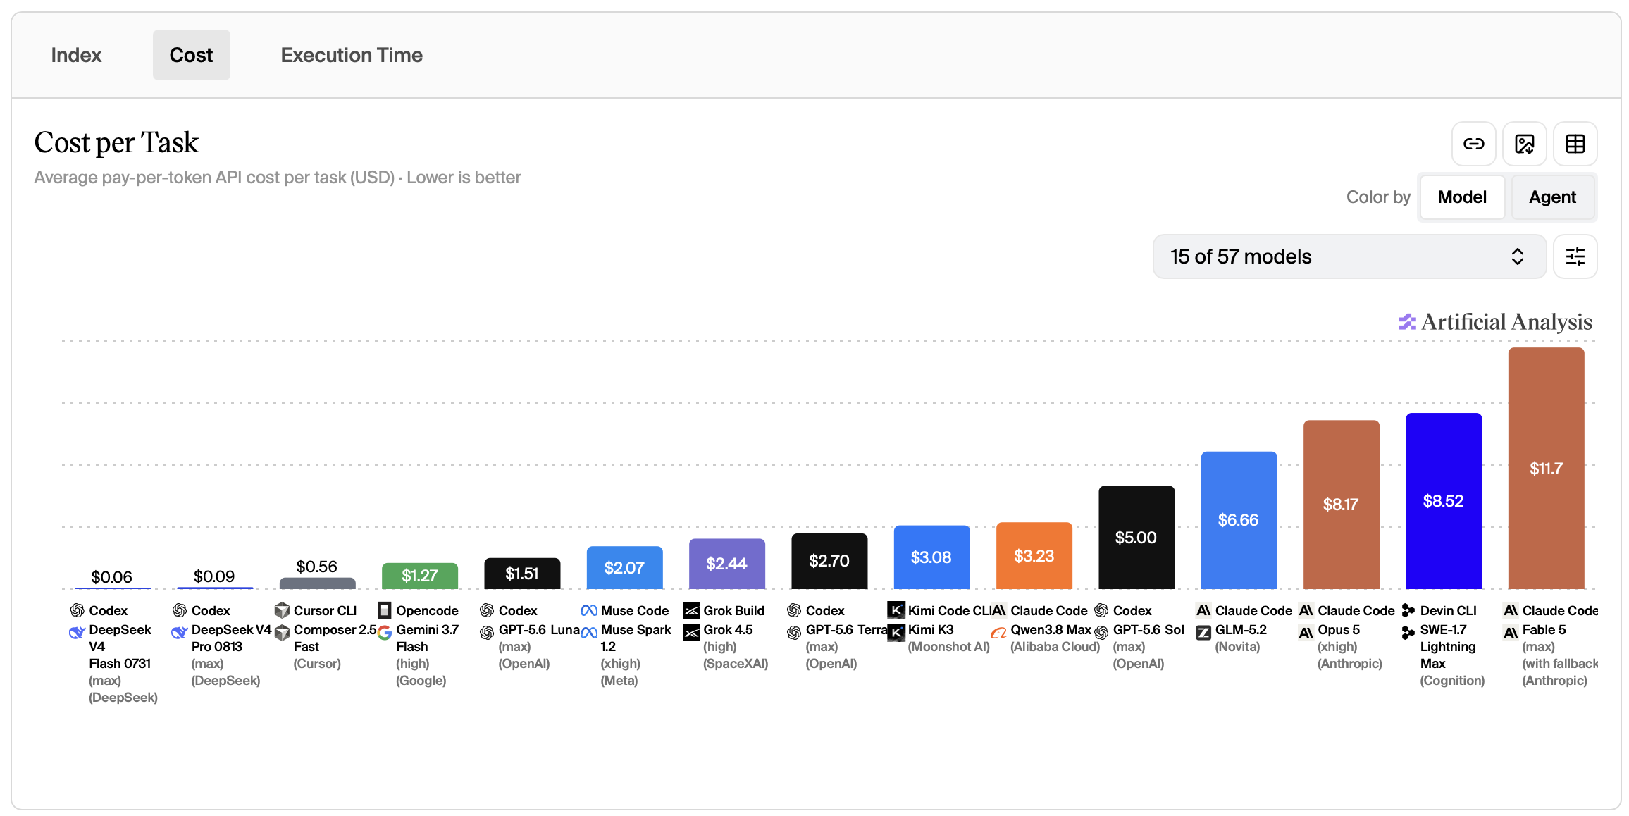Click Google icon beside Gemini 3.7 Flash
This screenshot has width=1629, height=816.
[x=384, y=632]
